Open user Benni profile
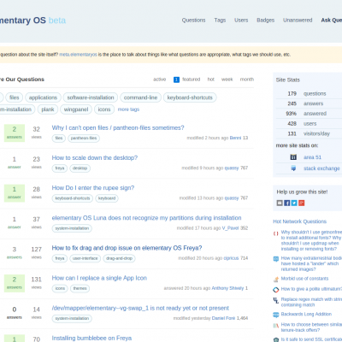This screenshot has height=342, width=342. click(235, 138)
